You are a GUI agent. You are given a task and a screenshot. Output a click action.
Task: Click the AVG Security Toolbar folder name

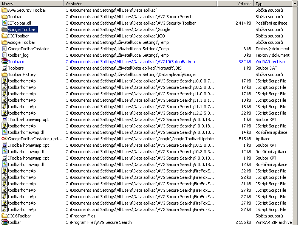point(27,10)
